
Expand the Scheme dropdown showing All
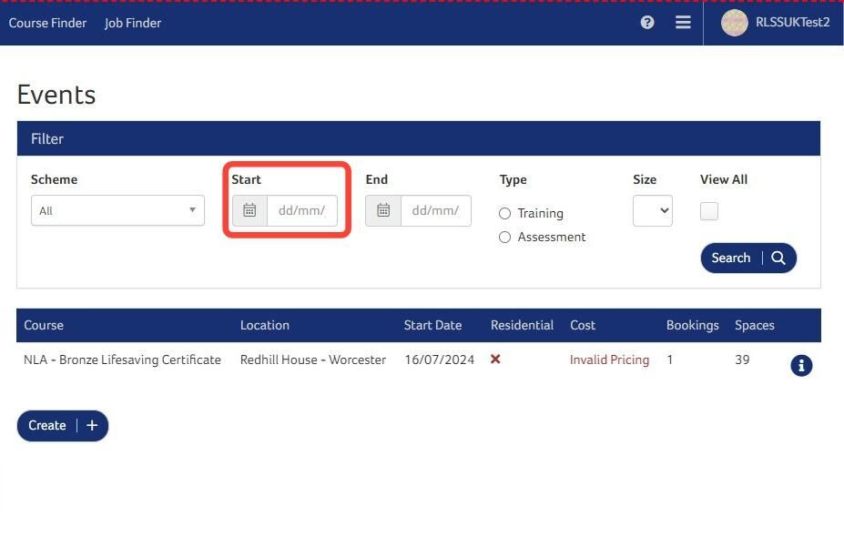(x=117, y=210)
